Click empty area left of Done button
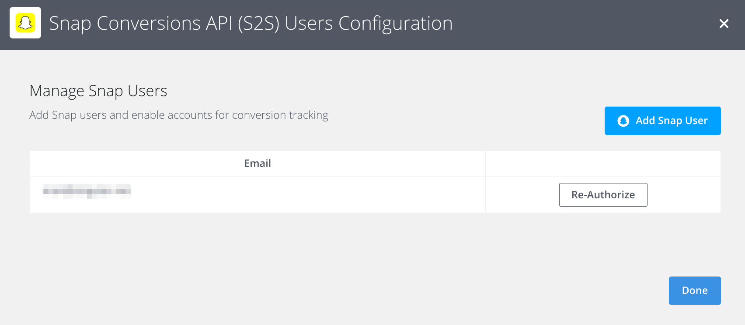 [525, 290]
